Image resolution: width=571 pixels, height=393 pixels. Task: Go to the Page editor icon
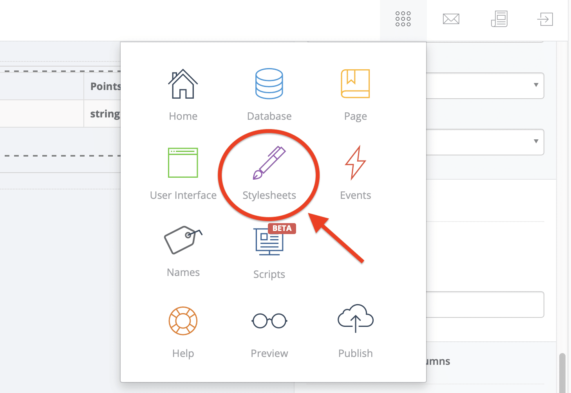click(x=355, y=85)
